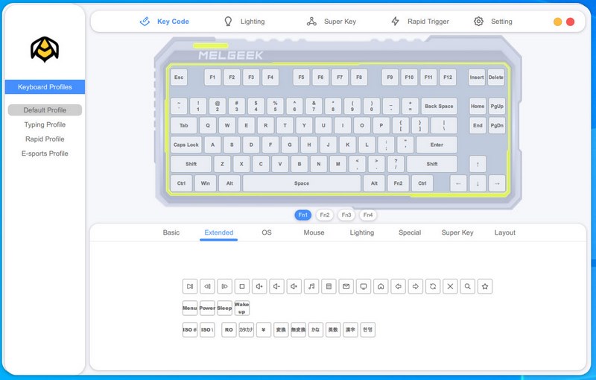Switch to the Mouse key tab
This screenshot has height=380, width=596.
[x=314, y=232]
